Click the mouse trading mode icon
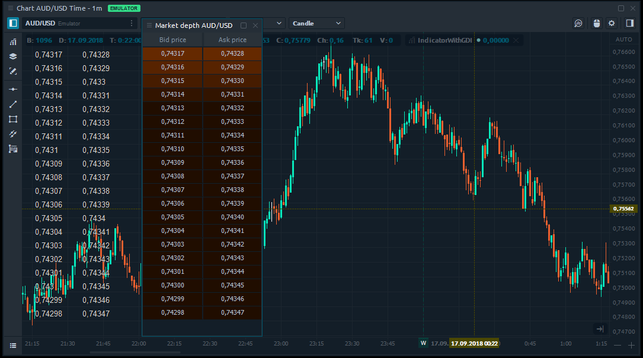The width and height of the screenshot is (643, 358). [596, 23]
